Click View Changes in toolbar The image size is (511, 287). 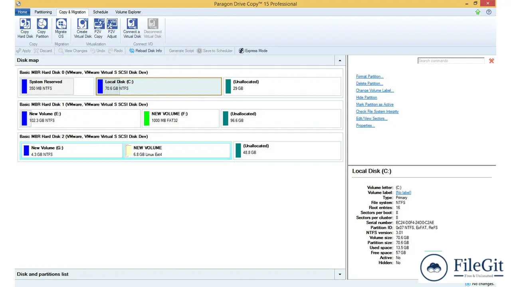coord(73,51)
